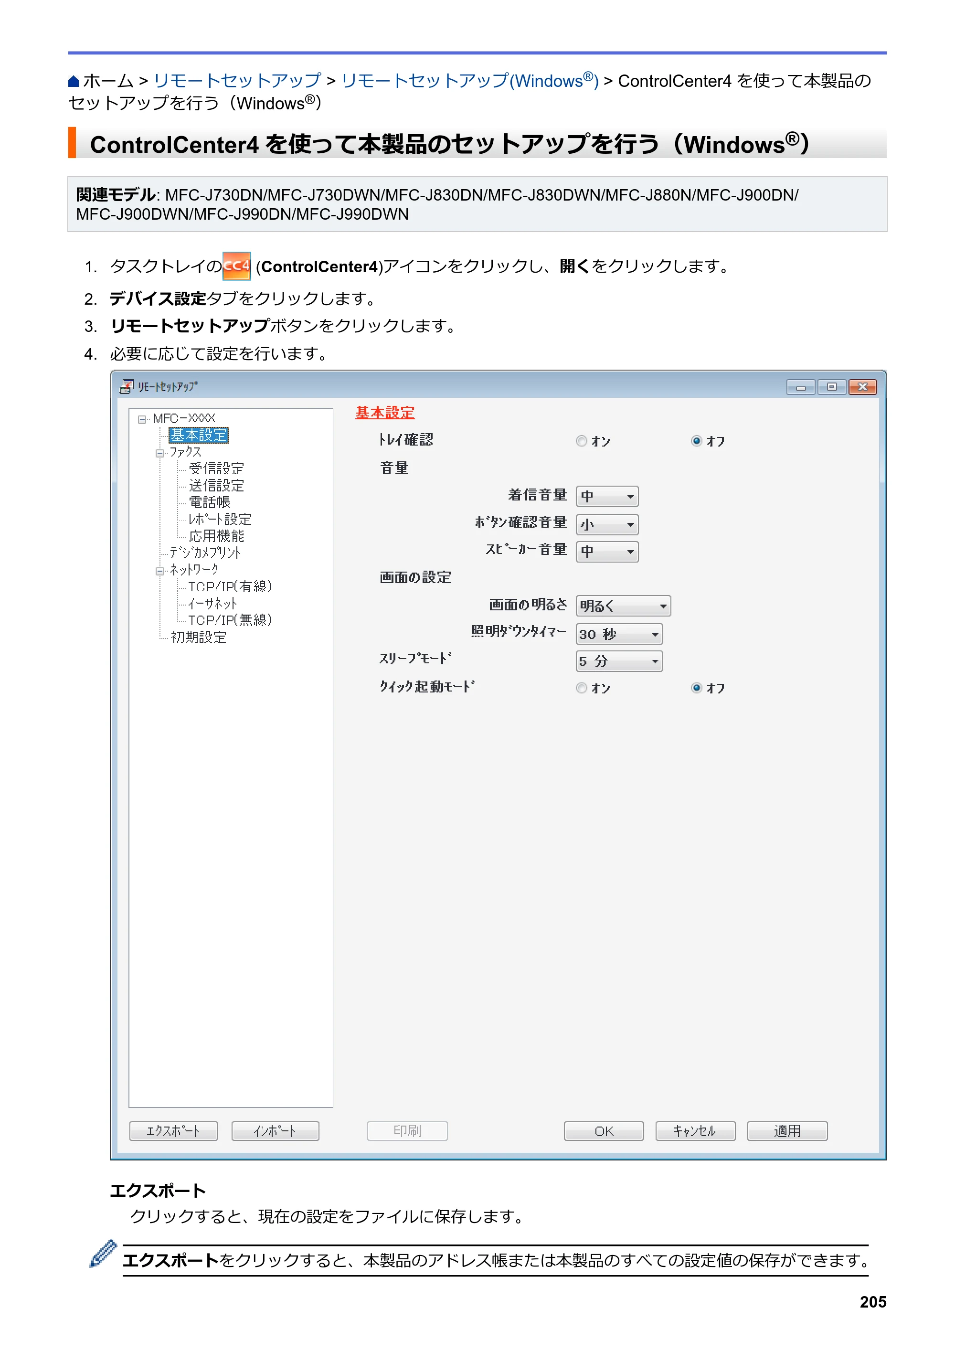
Task: Select 基本設定 in the tree
Action: [x=199, y=435]
